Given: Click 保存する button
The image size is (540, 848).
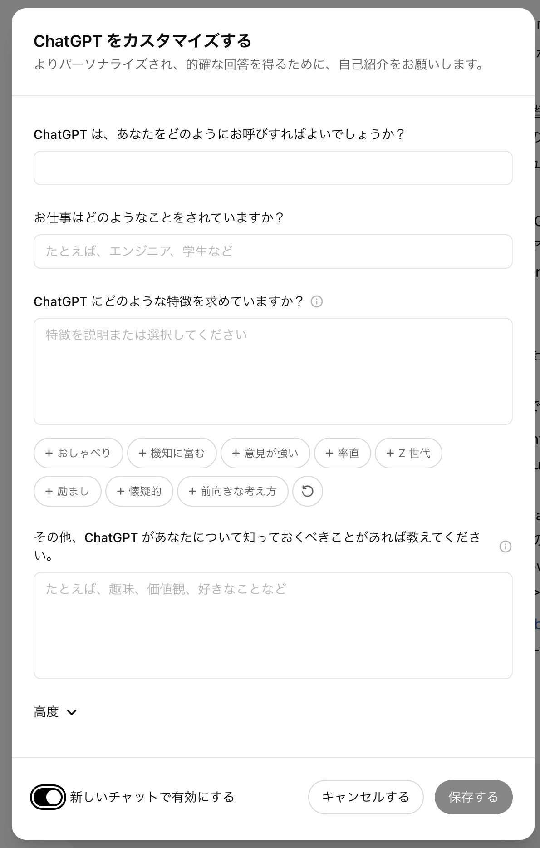Looking at the screenshot, I should point(473,797).
